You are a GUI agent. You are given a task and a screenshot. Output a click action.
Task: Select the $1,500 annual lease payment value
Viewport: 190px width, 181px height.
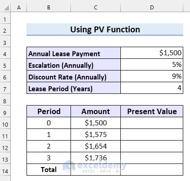click(x=152, y=53)
